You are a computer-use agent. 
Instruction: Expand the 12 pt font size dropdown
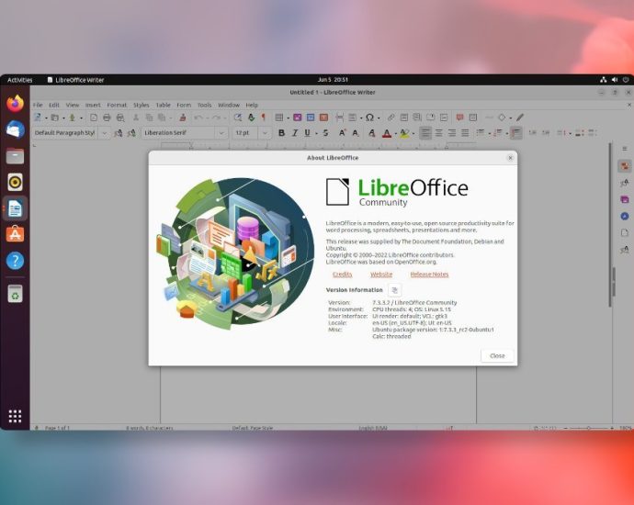pos(265,133)
